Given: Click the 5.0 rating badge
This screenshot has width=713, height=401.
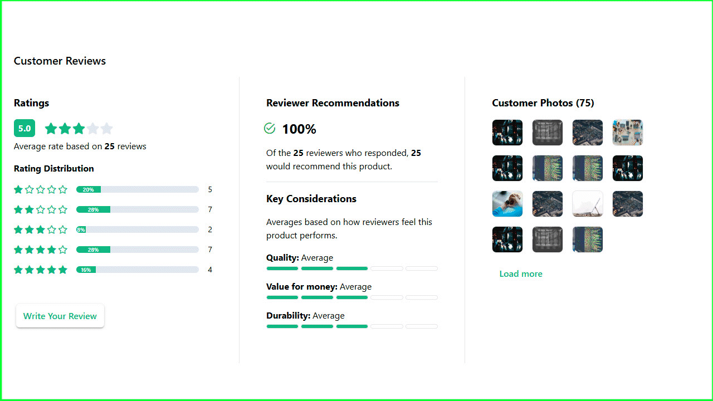Looking at the screenshot, I should click(25, 128).
